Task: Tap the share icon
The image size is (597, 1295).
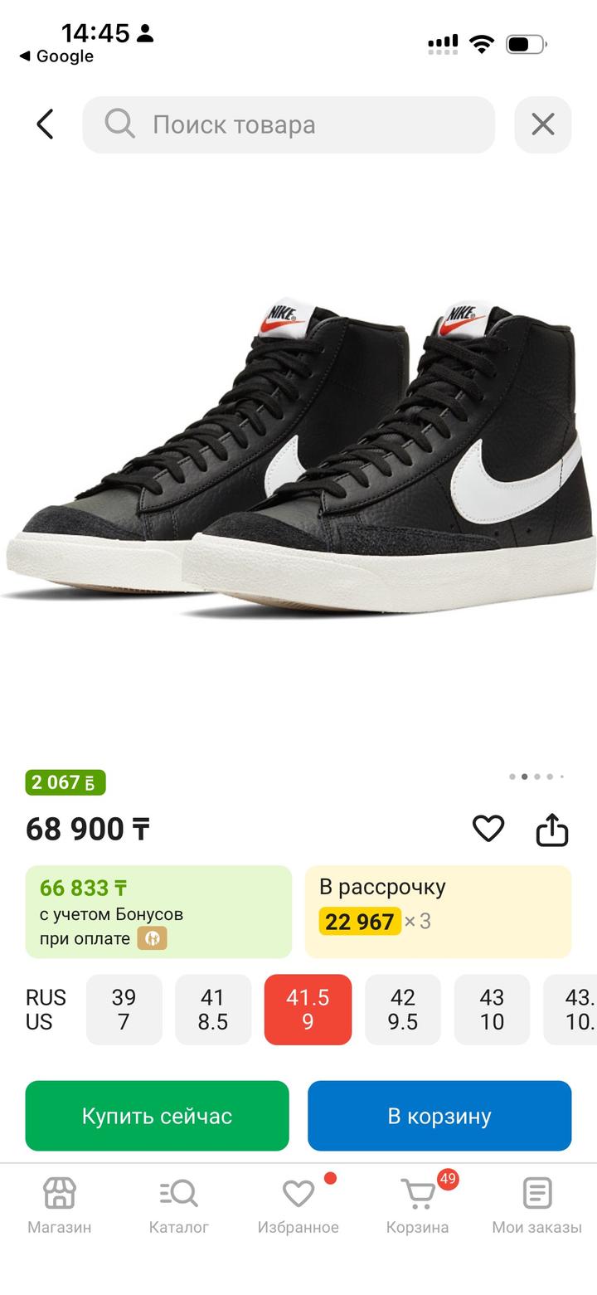Action: (551, 828)
